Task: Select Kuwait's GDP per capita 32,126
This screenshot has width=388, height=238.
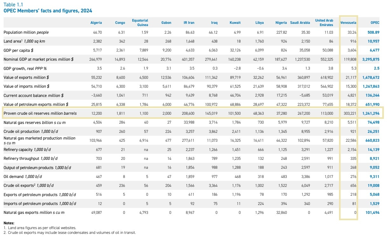Action: click(236, 50)
